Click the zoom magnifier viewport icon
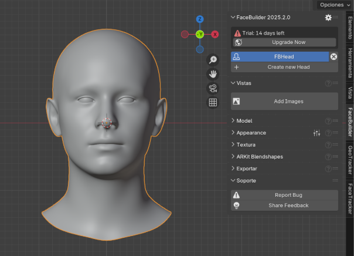 tap(213, 60)
